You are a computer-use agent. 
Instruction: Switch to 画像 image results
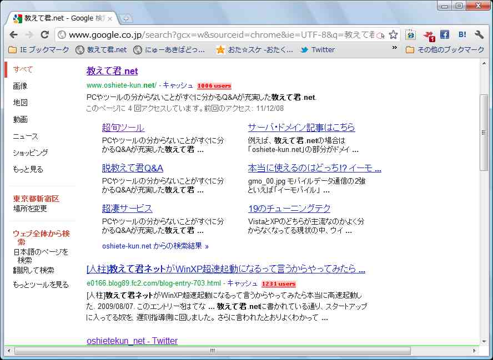[20, 86]
